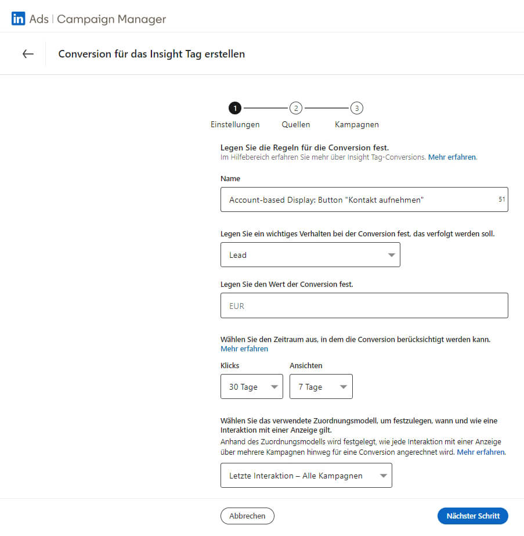Click the Nächster Schritt button

pos(473,516)
